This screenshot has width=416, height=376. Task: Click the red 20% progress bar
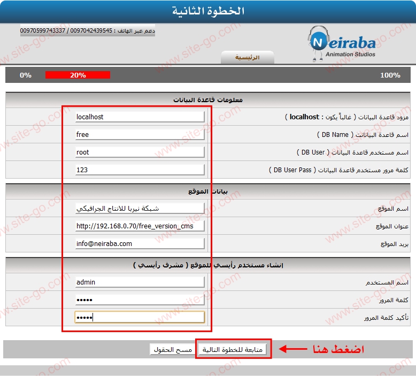[x=78, y=75]
